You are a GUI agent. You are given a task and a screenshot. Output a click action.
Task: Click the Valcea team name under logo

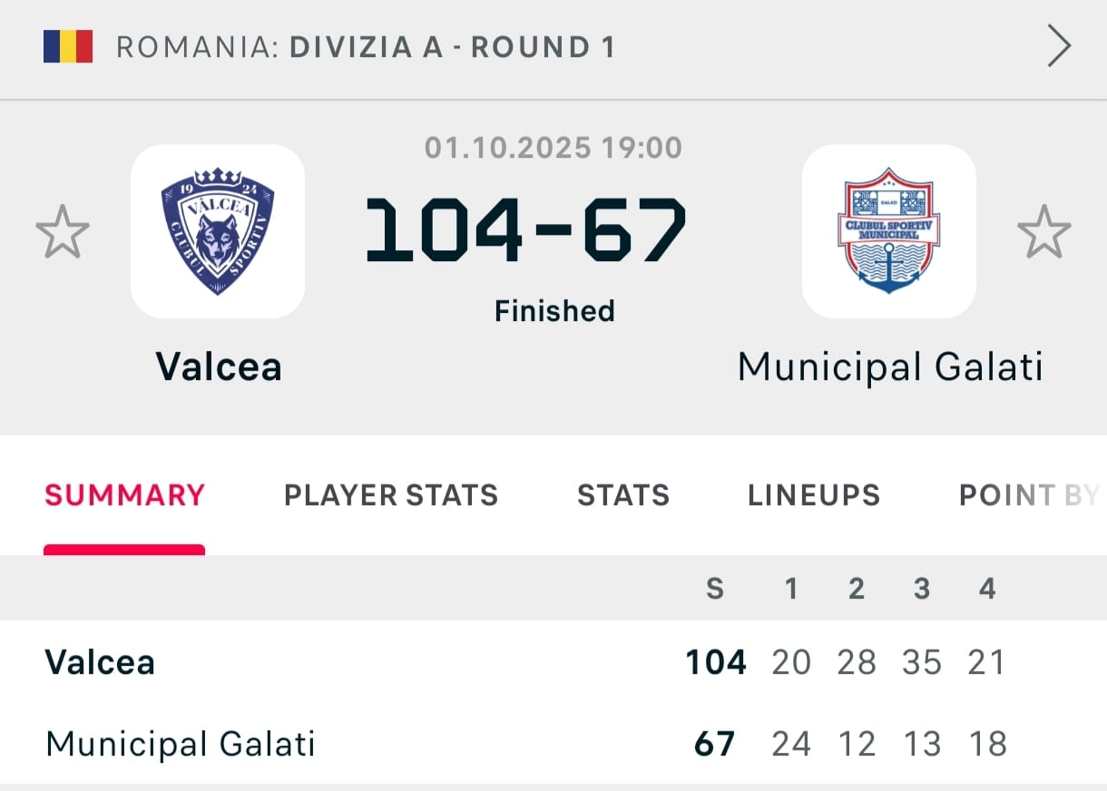(x=219, y=367)
